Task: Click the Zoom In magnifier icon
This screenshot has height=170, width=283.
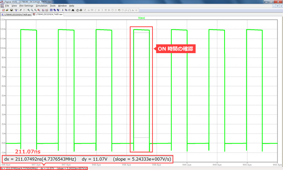Action: pos(29,10)
